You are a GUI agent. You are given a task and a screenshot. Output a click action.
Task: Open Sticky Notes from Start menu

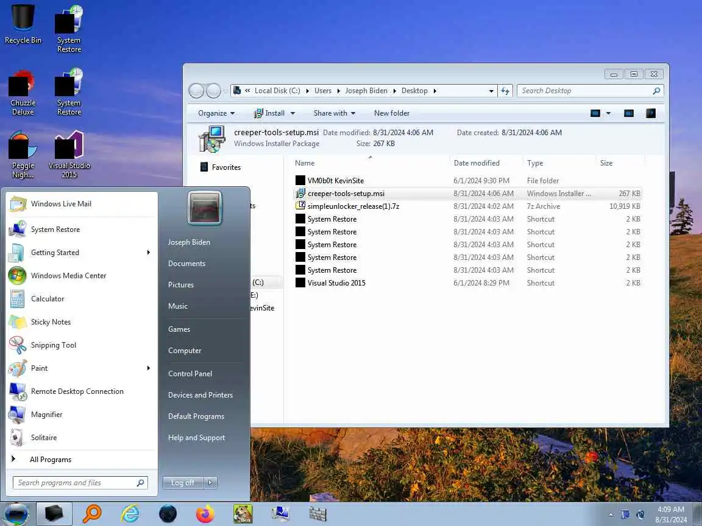(82, 322)
